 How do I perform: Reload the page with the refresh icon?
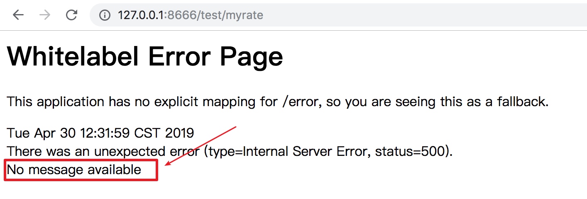pyautogui.click(x=72, y=15)
